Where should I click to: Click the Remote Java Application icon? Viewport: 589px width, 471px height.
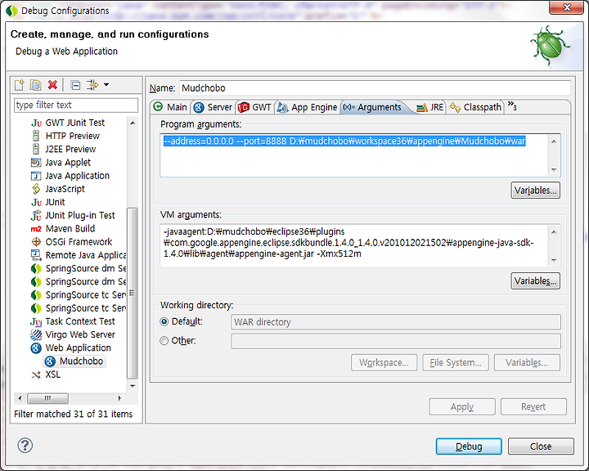[36, 255]
